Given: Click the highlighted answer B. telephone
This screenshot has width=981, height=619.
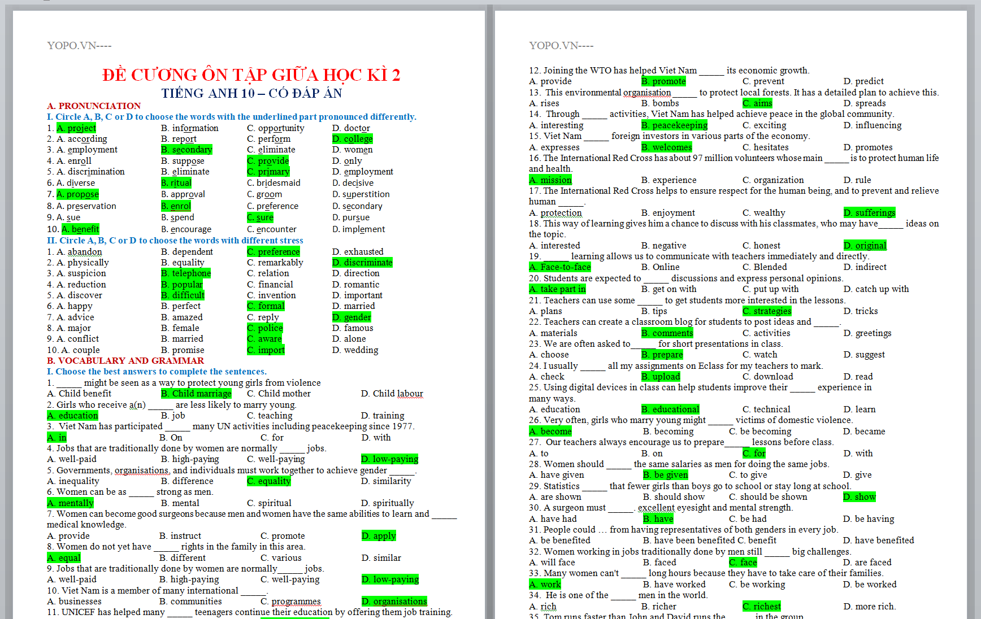Looking at the screenshot, I should [x=186, y=273].
